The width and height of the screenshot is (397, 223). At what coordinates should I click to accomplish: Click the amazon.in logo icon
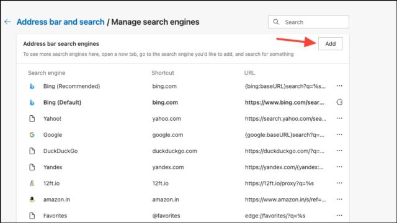click(32, 199)
